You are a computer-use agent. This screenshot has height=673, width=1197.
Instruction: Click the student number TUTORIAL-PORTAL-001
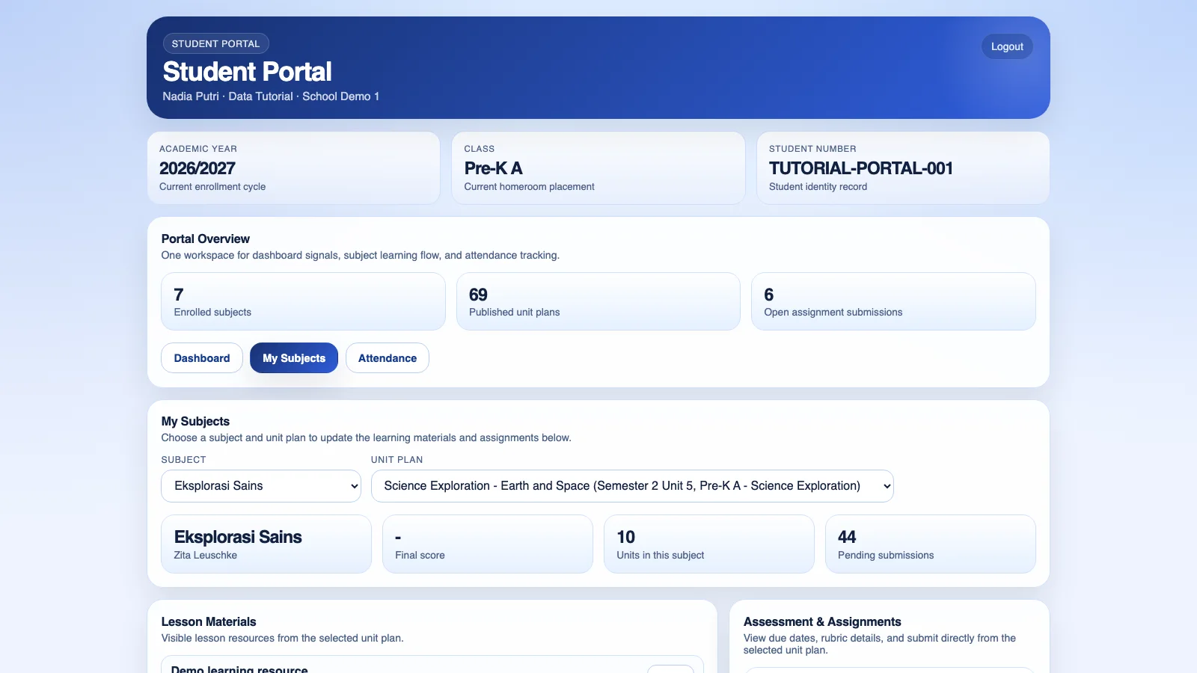pyautogui.click(x=861, y=168)
